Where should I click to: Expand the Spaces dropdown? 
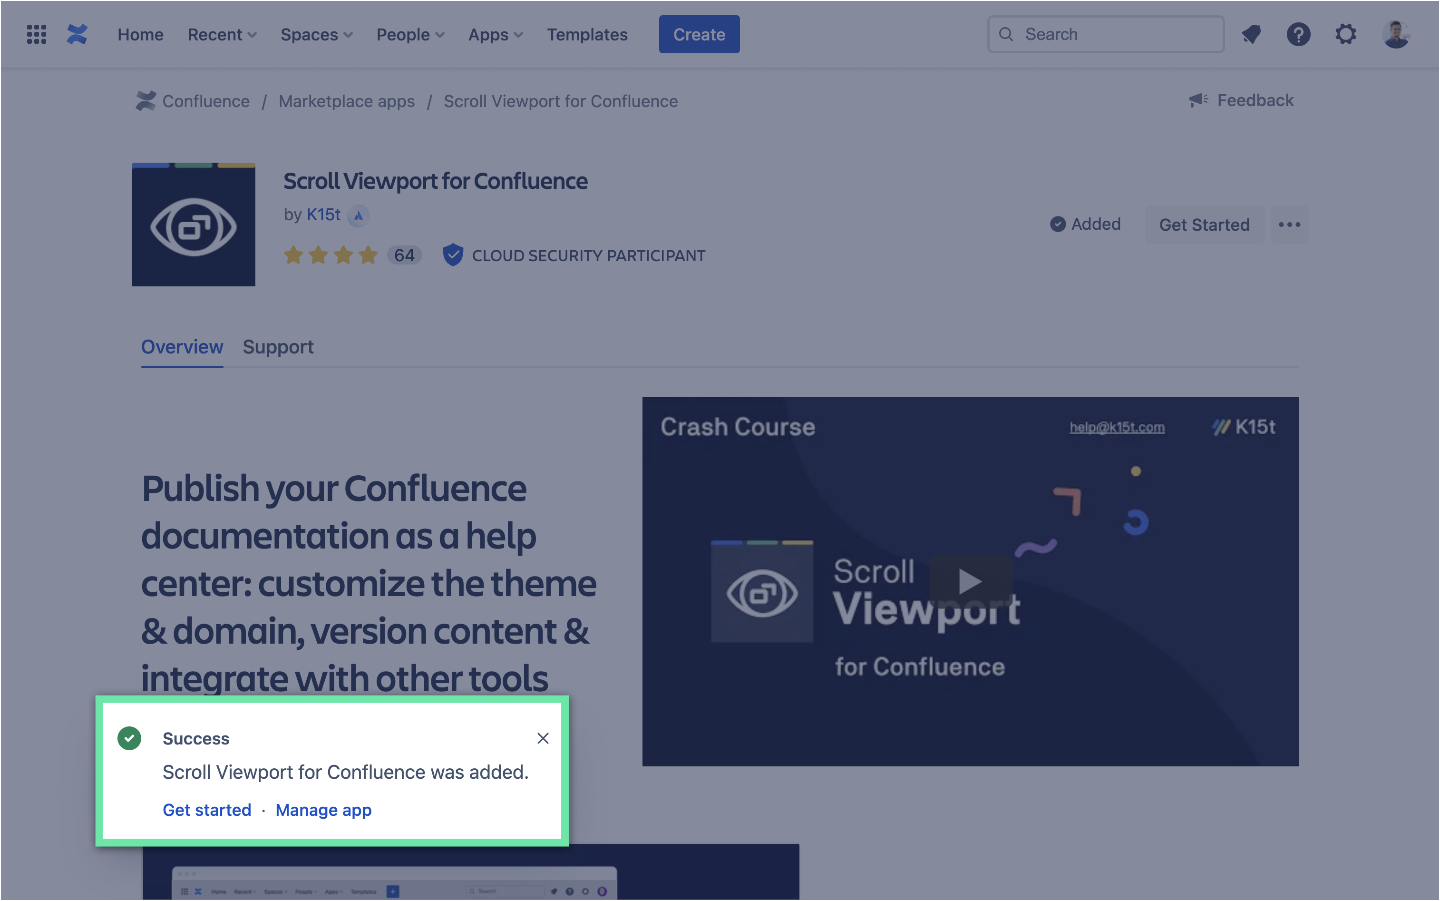pos(316,35)
